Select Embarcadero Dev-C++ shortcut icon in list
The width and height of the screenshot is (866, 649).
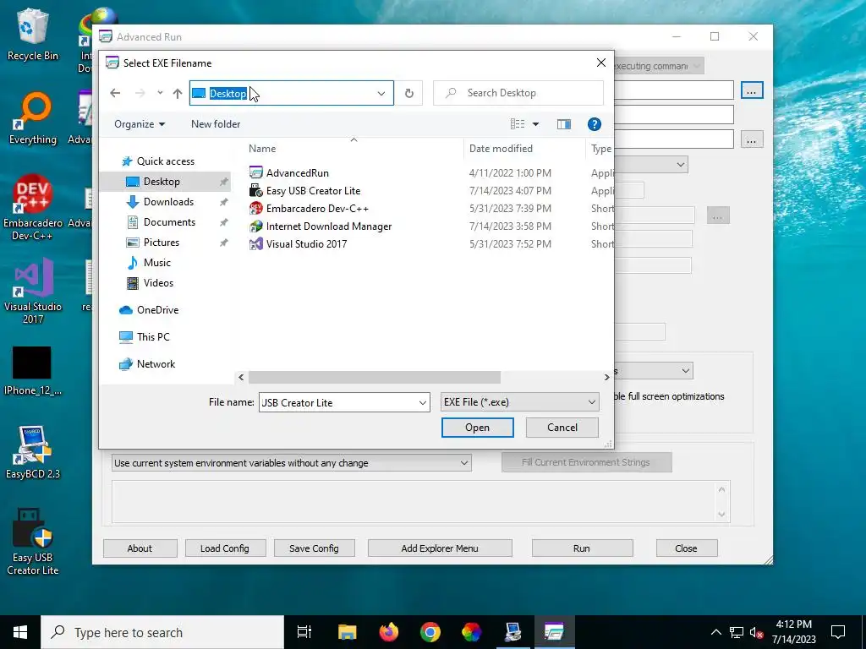[255, 208]
